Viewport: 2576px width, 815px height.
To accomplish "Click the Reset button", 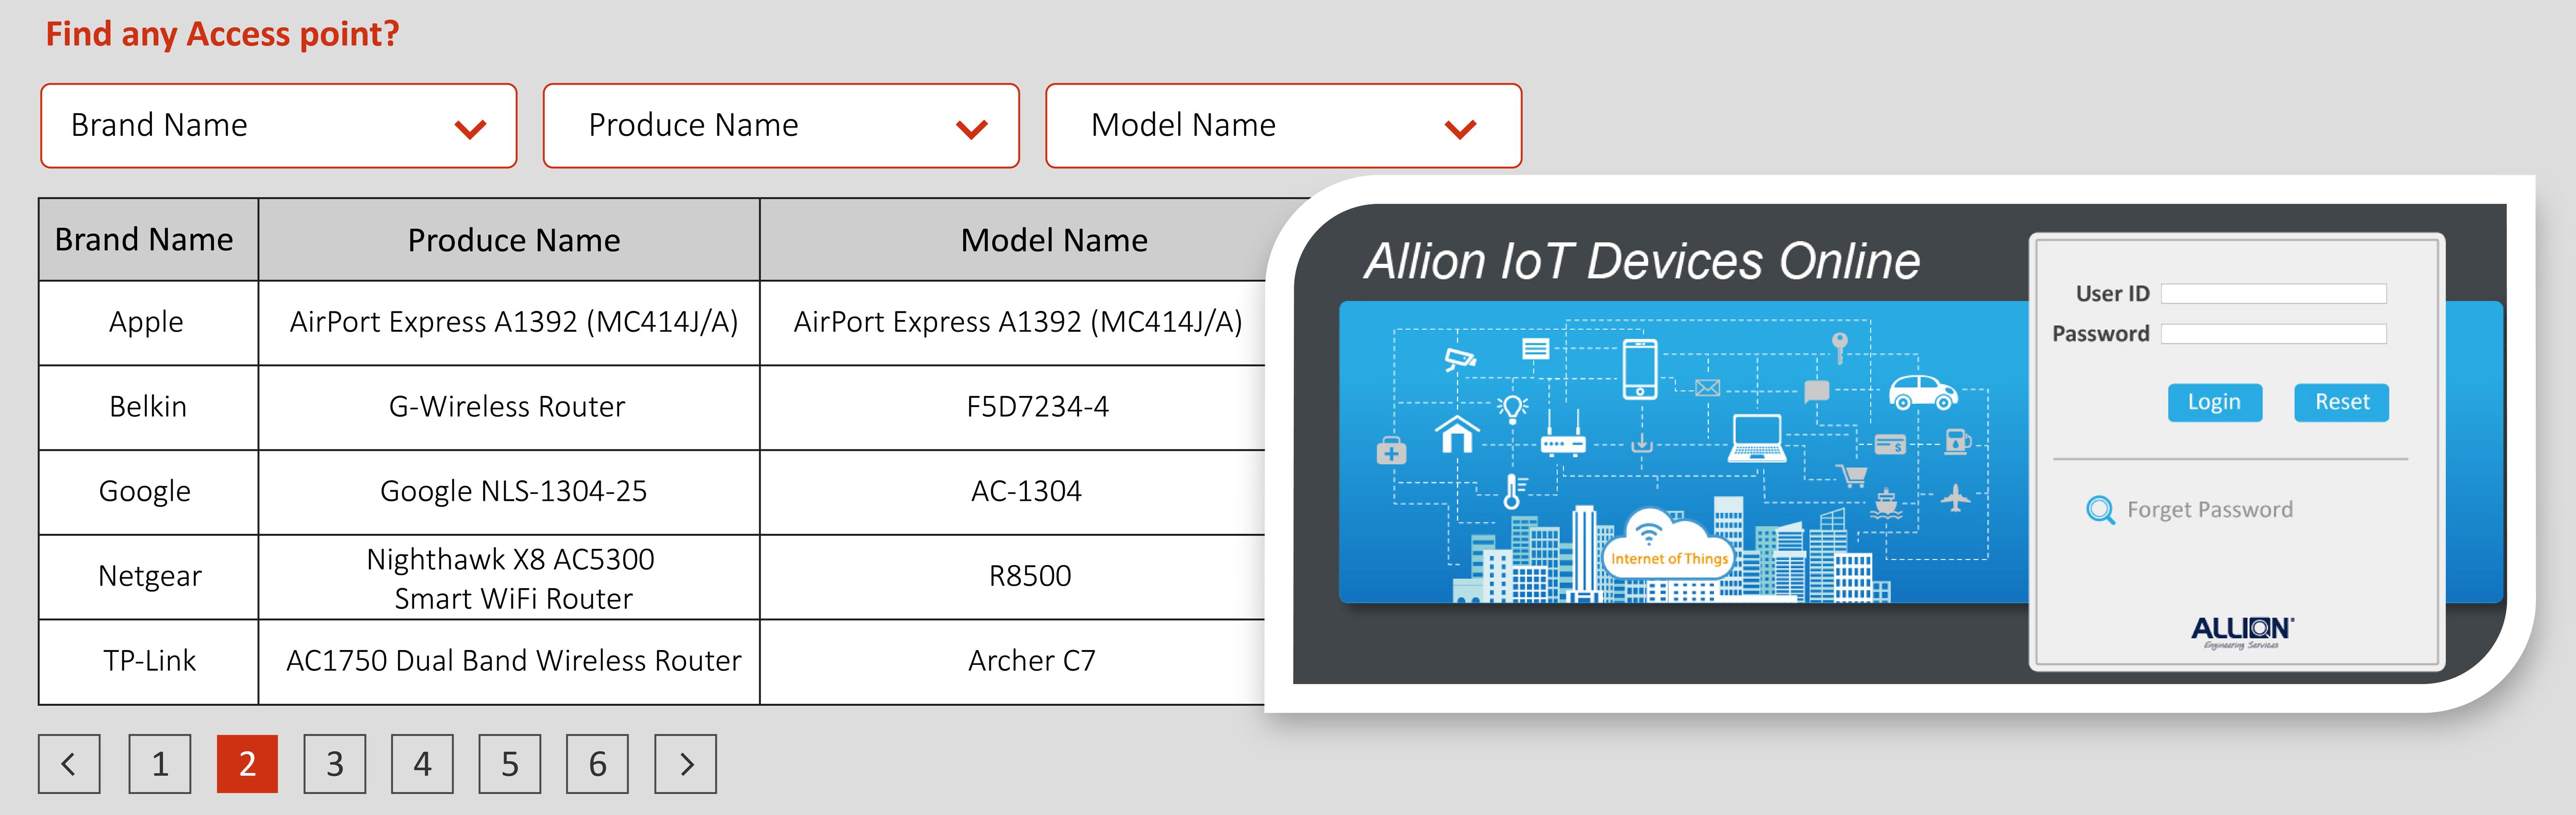I will point(2341,402).
